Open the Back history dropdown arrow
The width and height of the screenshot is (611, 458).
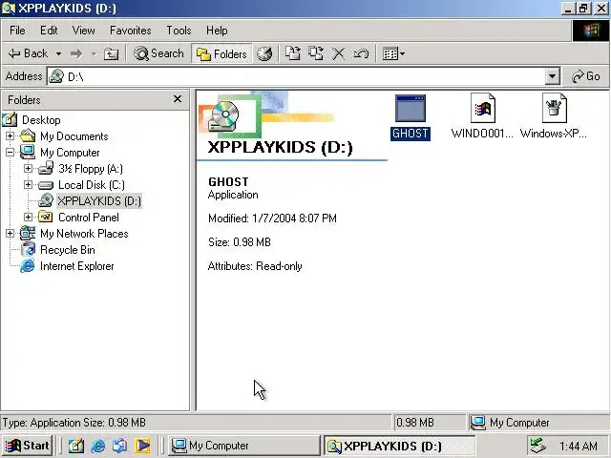click(x=58, y=53)
